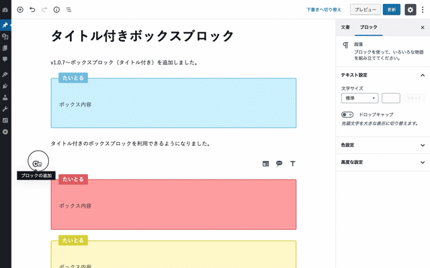Image resolution: width=430 pixels, height=268 pixels.
Task: Select the ブロック tab
Action: (x=368, y=27)
